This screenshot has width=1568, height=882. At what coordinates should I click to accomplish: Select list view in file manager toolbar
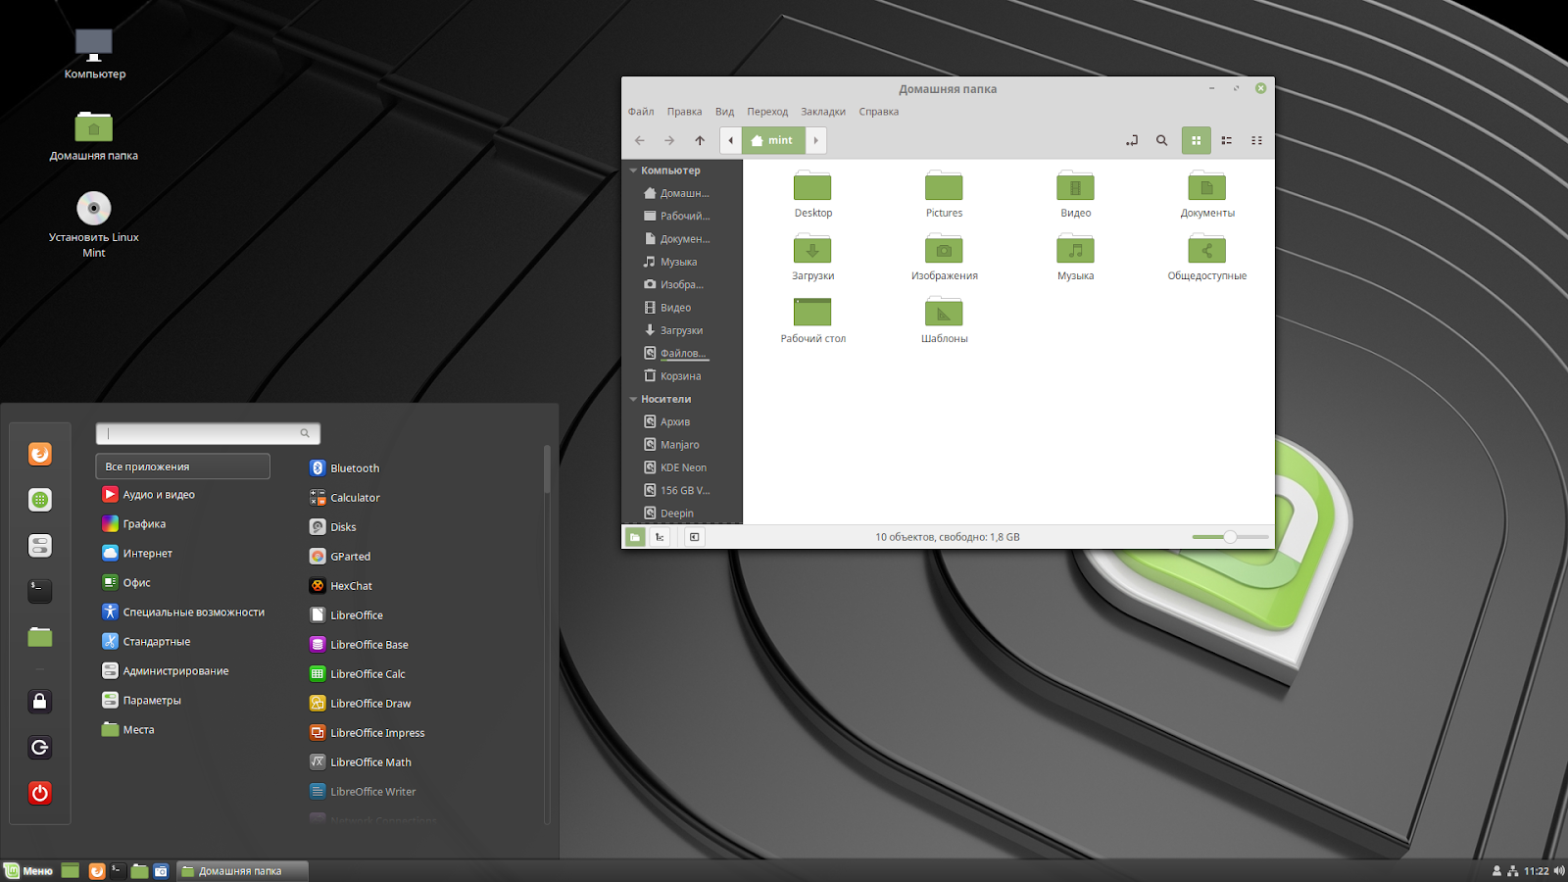point(1226,140)
